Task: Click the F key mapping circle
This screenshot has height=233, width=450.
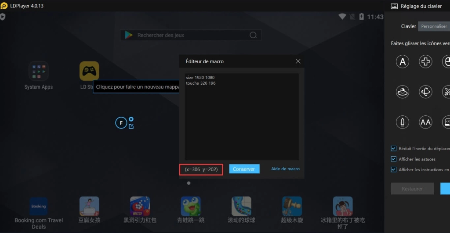Action: pyautogui.click(x=121, y=123)
